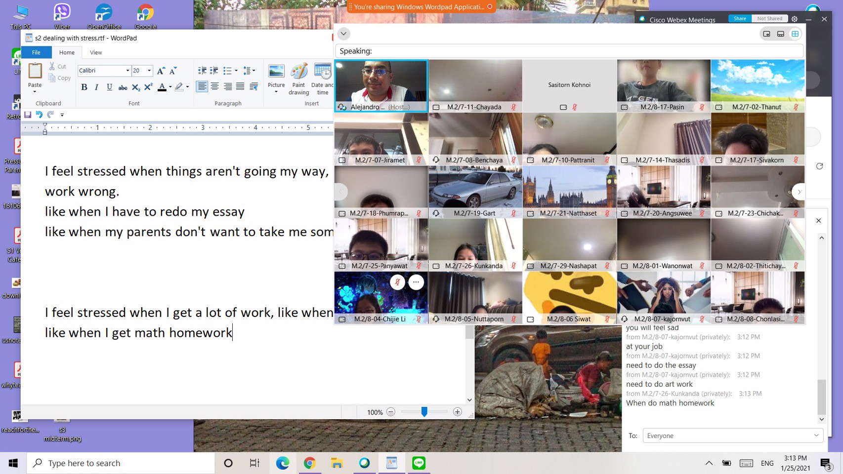
Task: Apply Strikethrough formatting
Action: (x=123, y=87)
